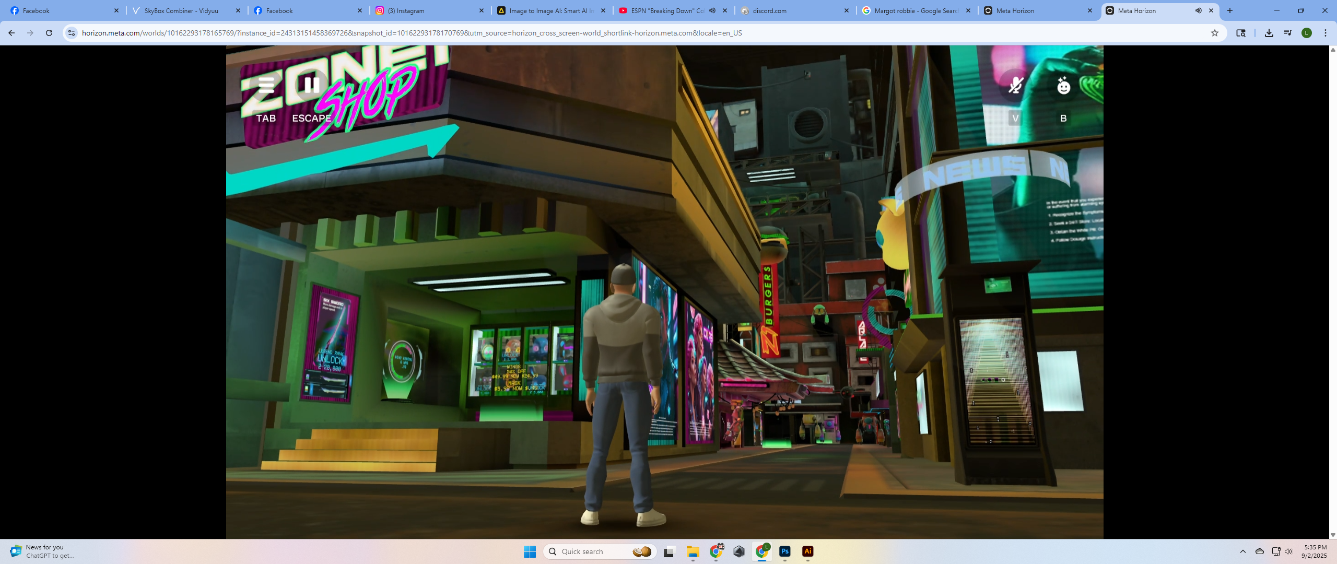The image size is (1337, 564).
Task: Open a new browser tab
Action: coord(1230,10)
